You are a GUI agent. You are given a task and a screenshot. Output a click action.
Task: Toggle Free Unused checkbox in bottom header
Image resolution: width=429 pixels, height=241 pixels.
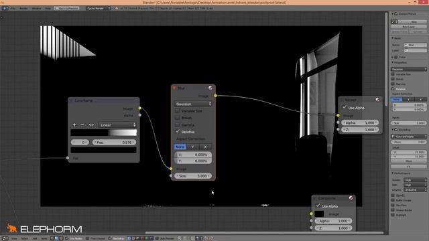tap(88, 238)
